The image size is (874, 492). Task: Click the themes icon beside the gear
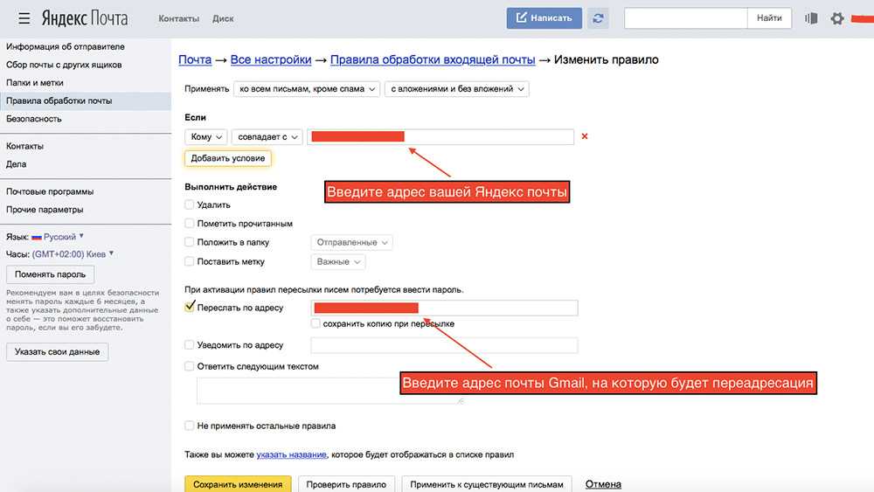point(811,18)
